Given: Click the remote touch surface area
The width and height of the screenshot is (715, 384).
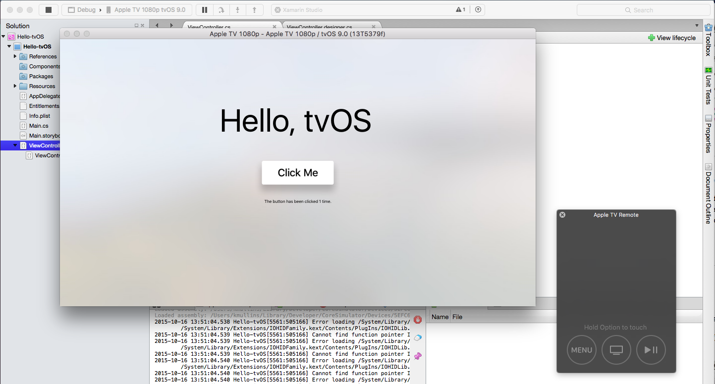Looking at the screenshot, I should point(616,270).
